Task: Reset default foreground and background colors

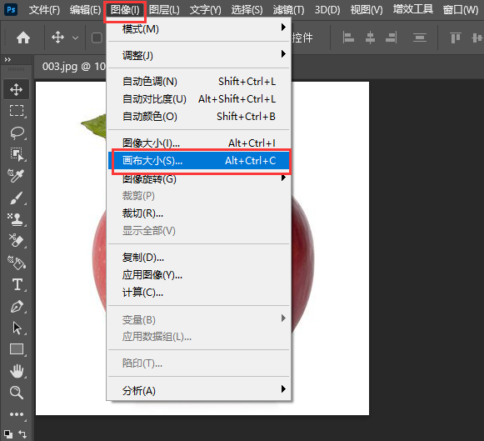Action: tap(8, 433)
